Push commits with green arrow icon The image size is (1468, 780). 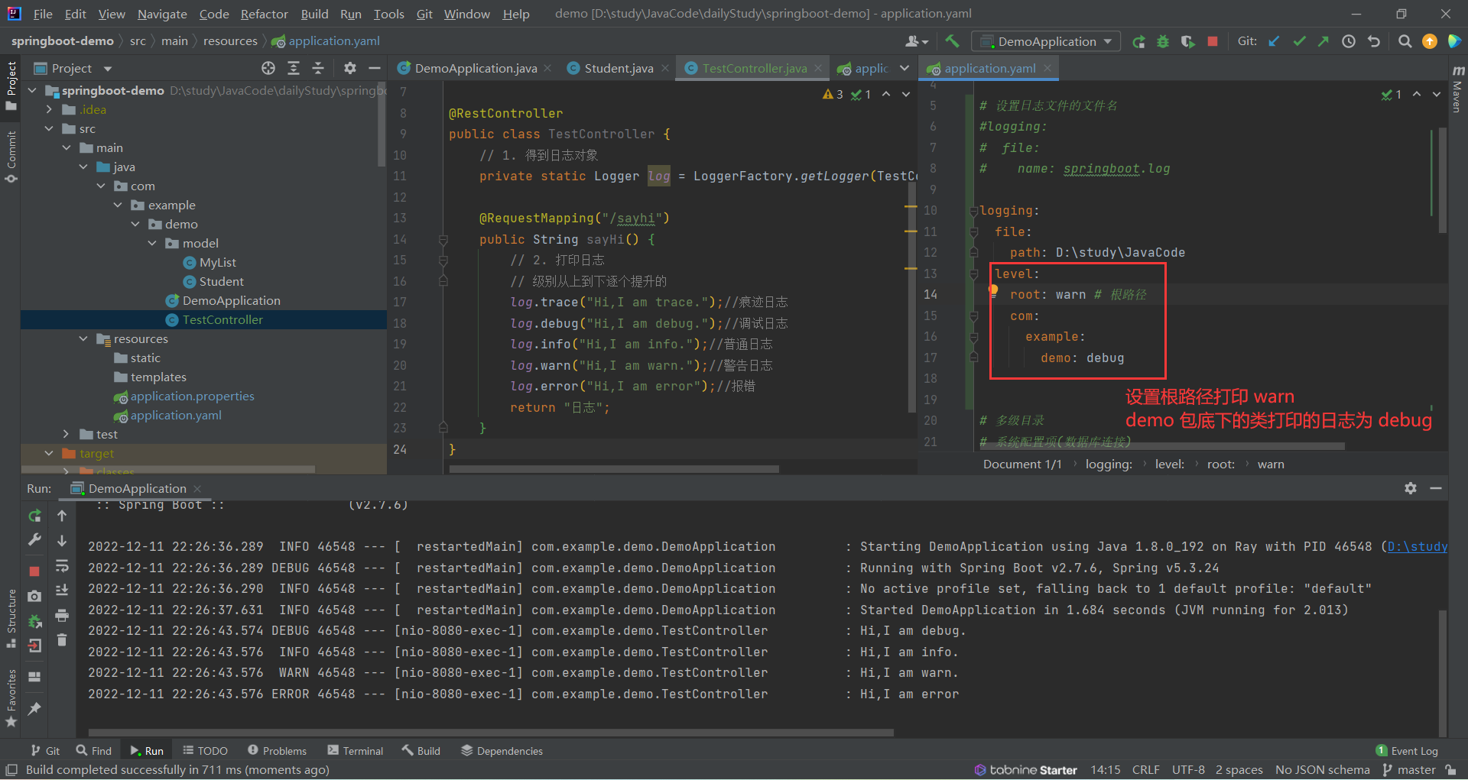pos(1323,41)
